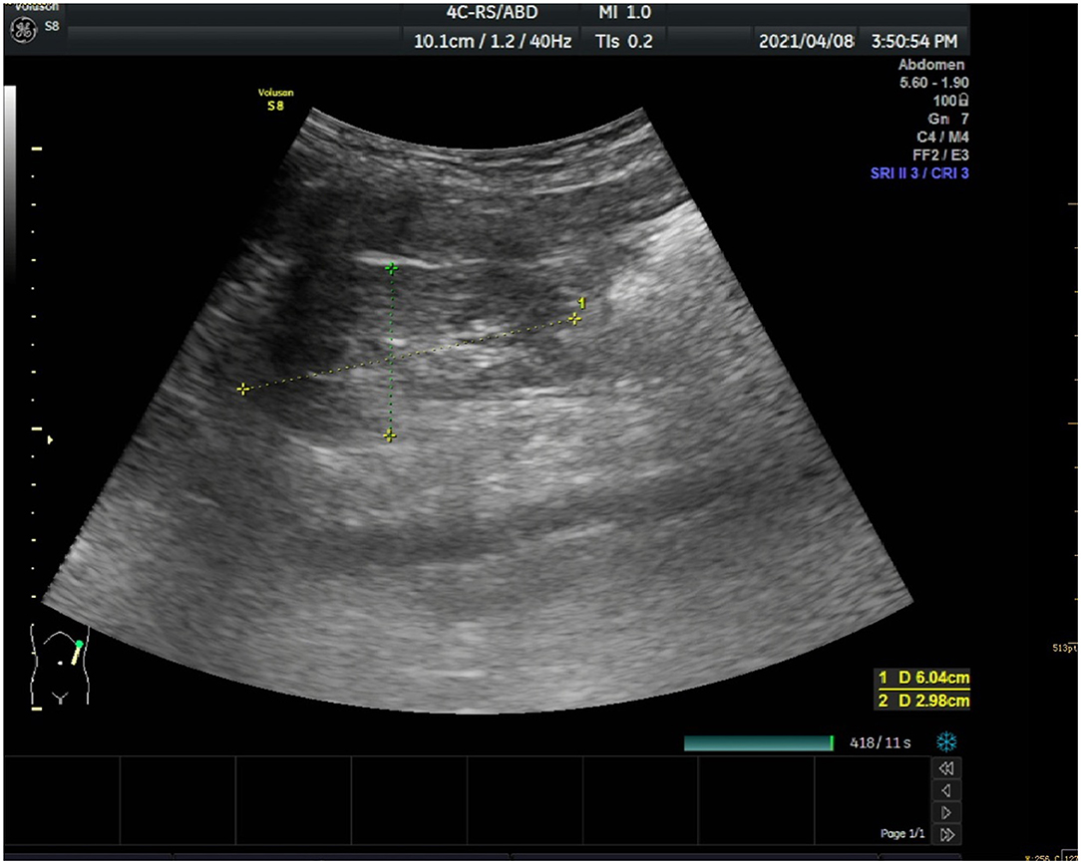The width and height of the screenshot is (1081, 864).
Task: Select the body marker pictogram
Action: (60, 664)
